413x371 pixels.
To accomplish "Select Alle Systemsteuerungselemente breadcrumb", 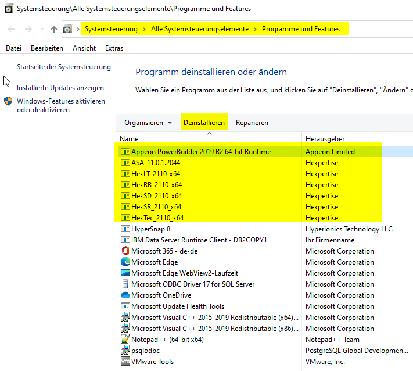I will 200,29.
